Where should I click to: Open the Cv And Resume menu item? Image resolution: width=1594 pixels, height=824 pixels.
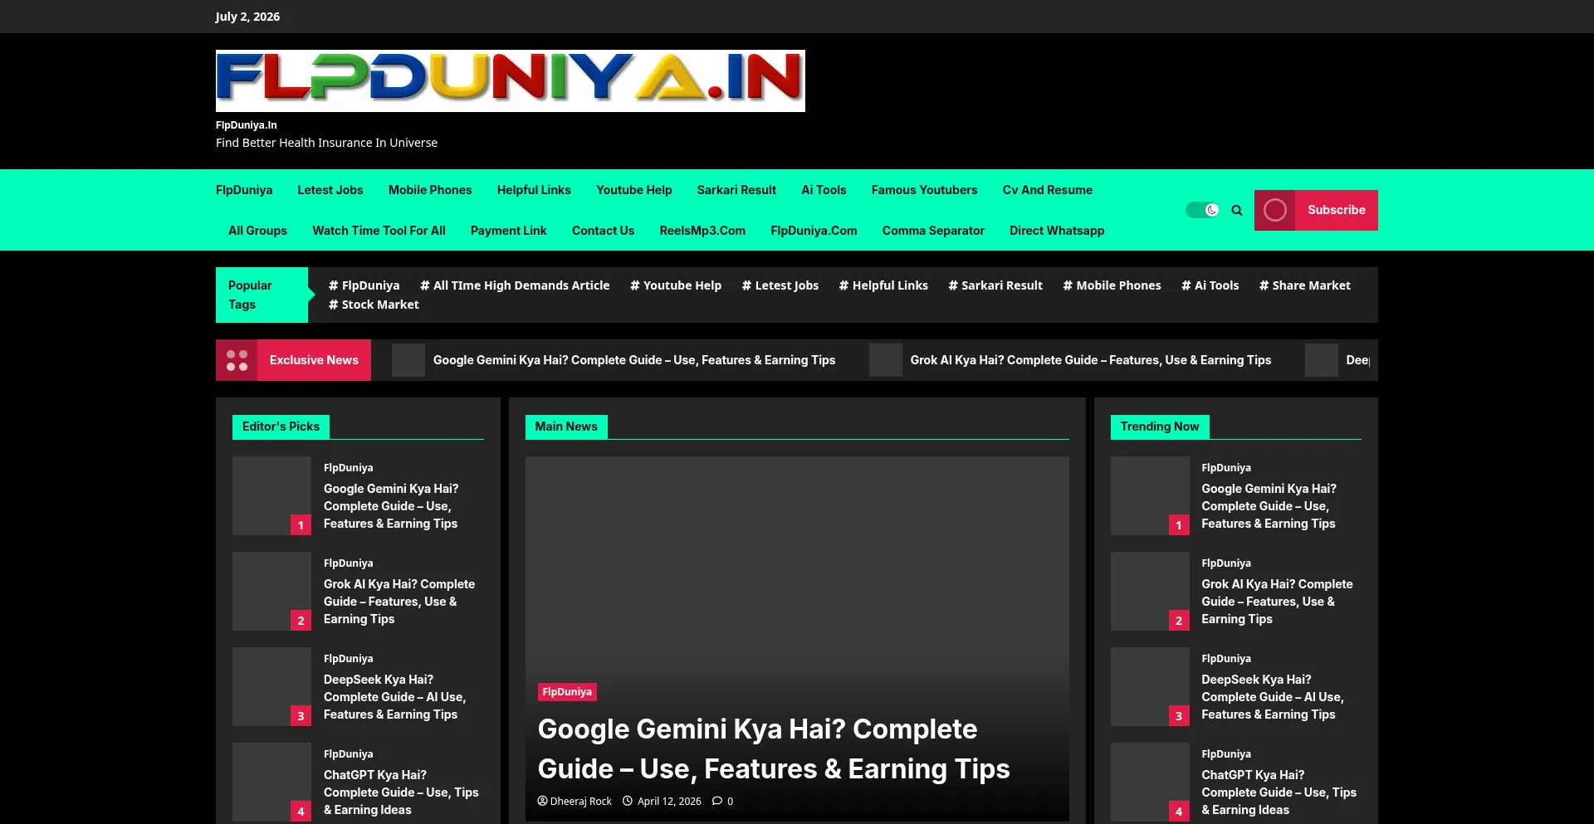coord(1047,190)
